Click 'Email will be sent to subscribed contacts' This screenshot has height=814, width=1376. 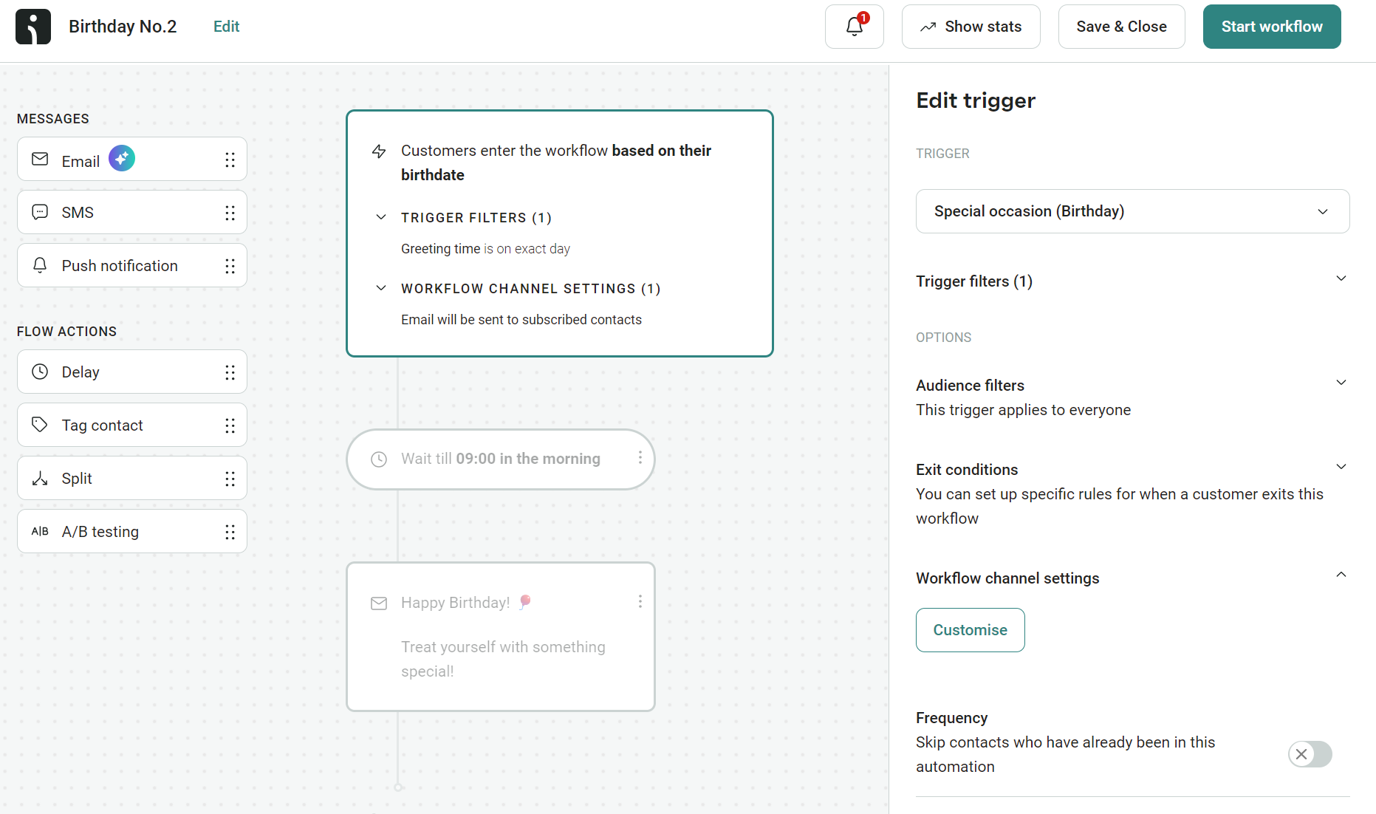(521, 320)
